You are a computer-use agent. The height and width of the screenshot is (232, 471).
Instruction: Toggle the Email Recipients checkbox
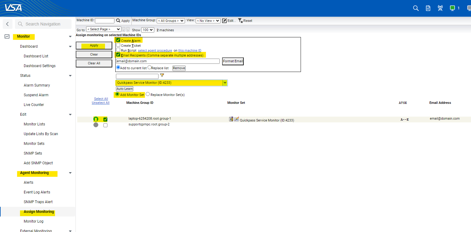tap(118, 55)
